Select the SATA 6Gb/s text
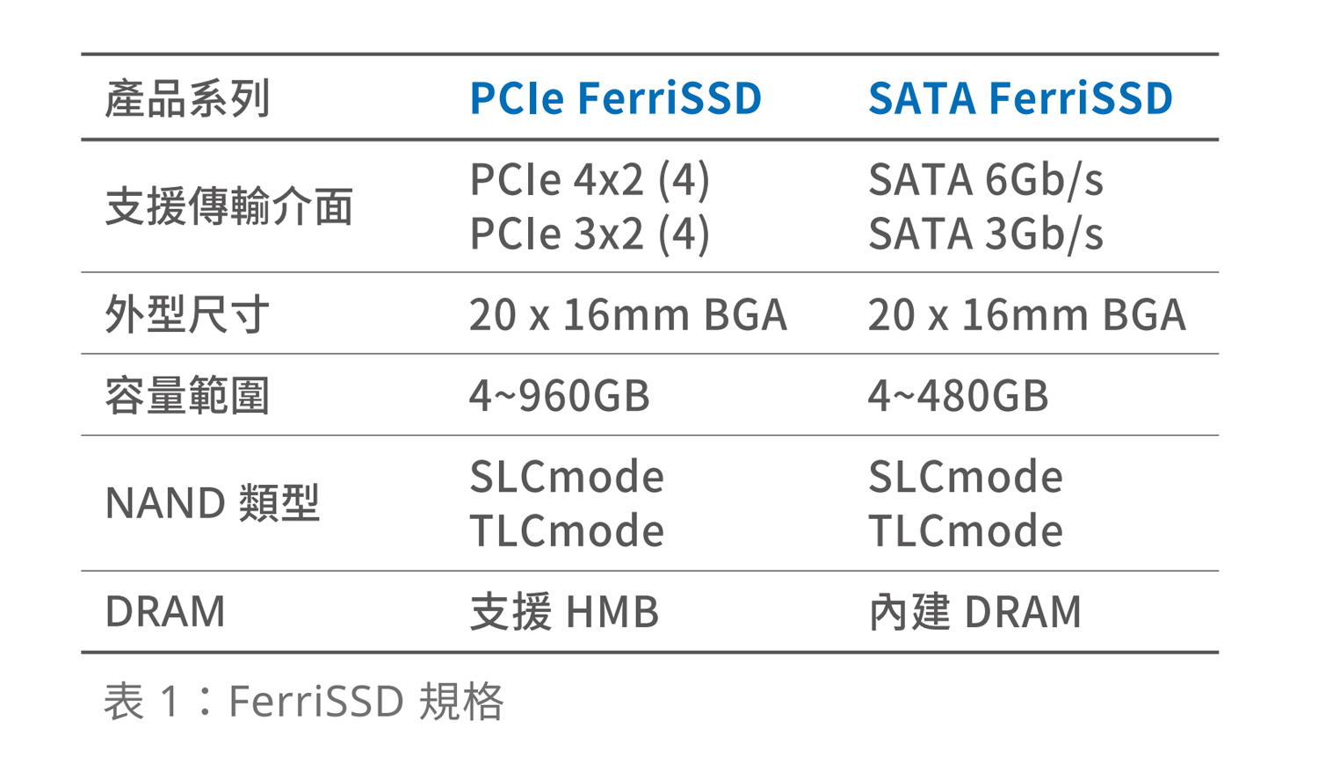1318x764 pixels. coord(985,180)
